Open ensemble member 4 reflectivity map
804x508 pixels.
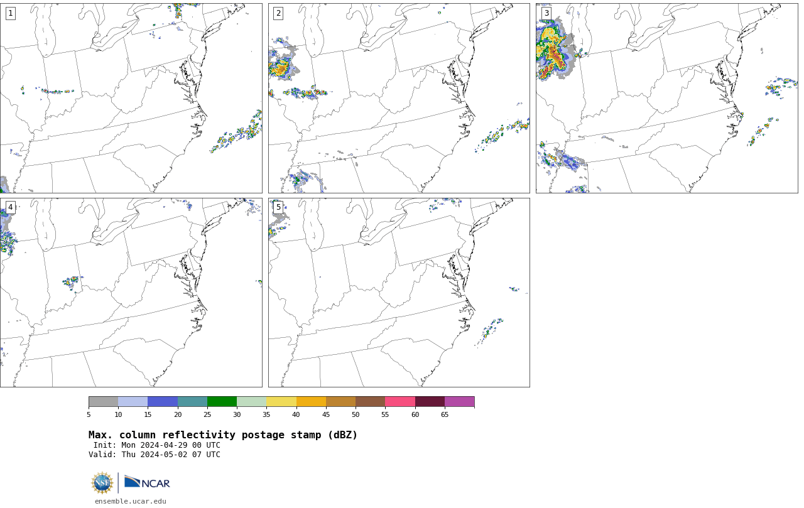coord(131,293)
